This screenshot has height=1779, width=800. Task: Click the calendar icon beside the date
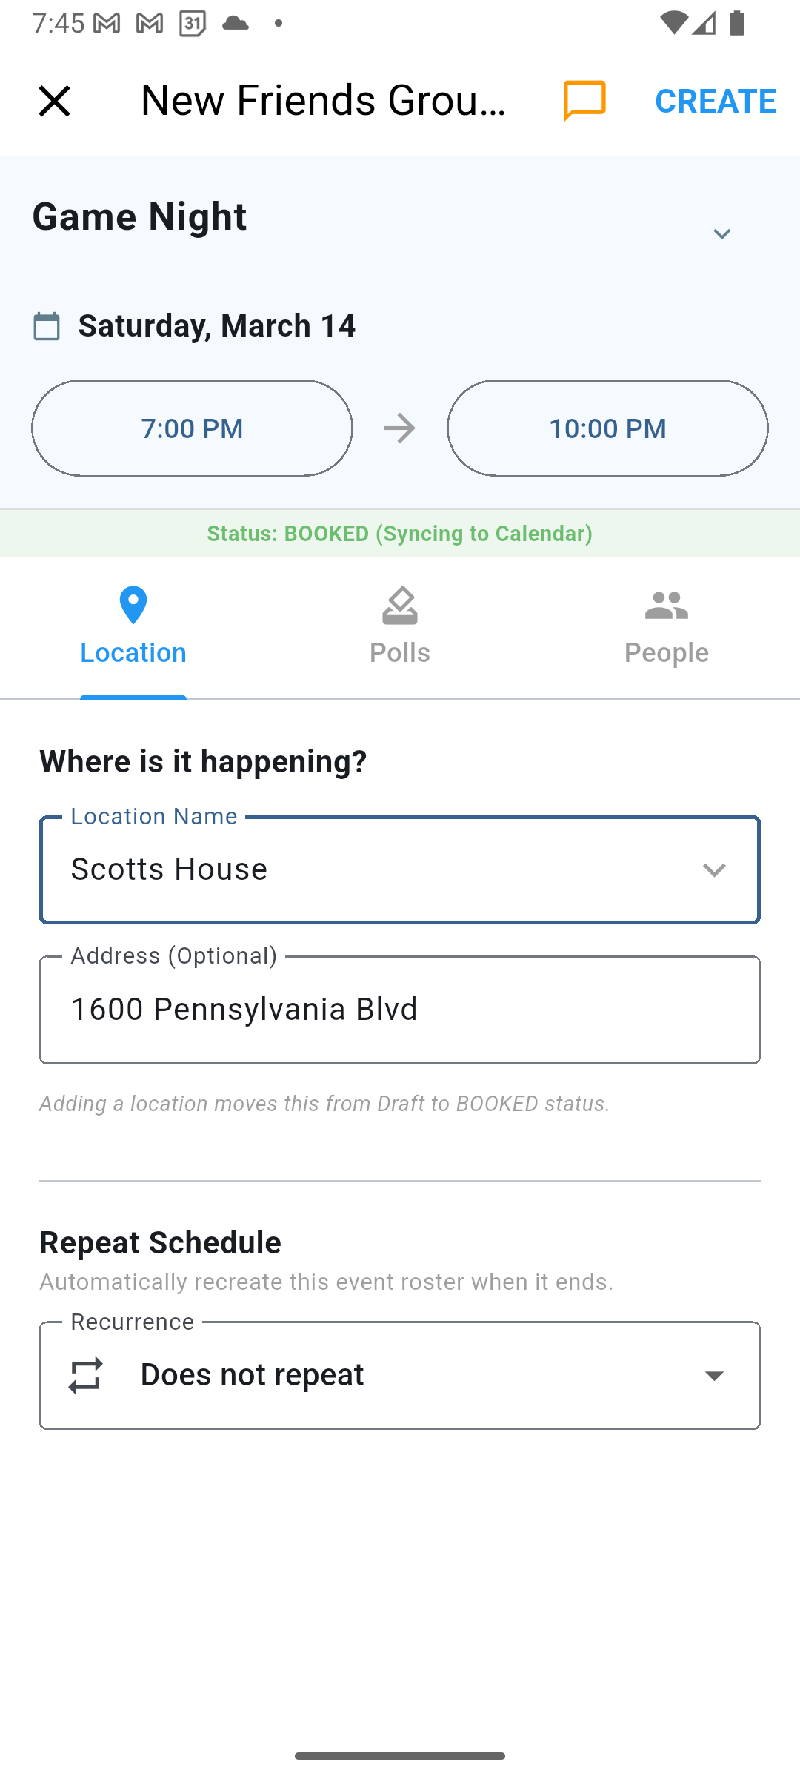(x=47, y=326)
